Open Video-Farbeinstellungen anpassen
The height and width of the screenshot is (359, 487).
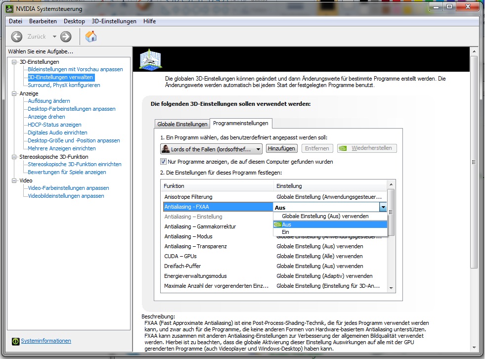tap(68, 188)
